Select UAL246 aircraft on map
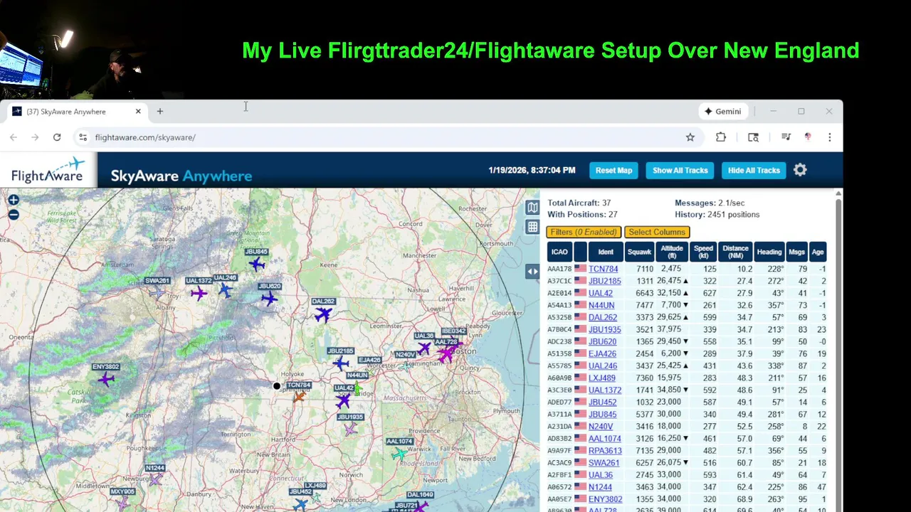This screenshot has width=911, height=512. pyautogui.click(x=226, y=289)
